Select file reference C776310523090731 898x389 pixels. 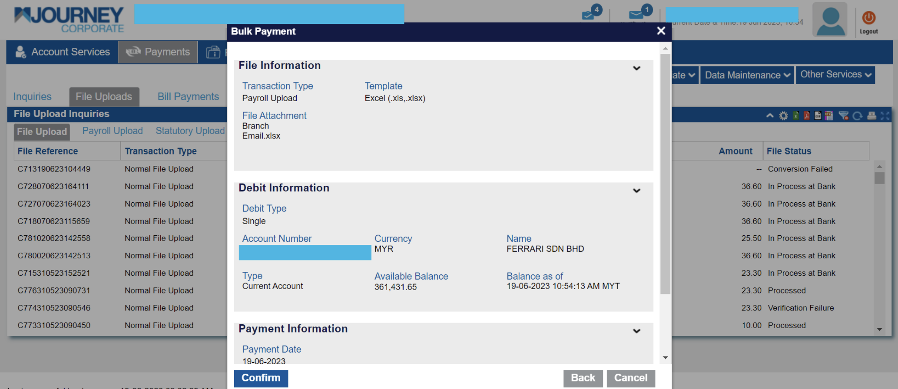coord(54,290)
